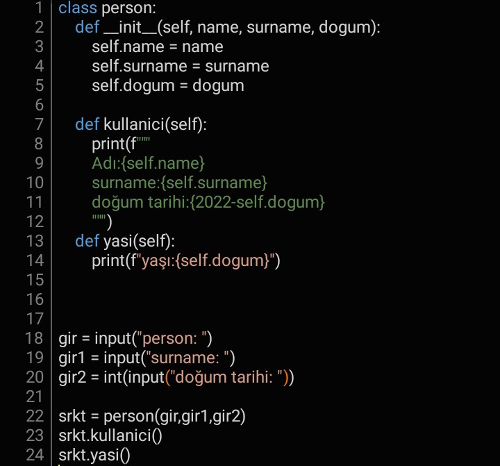This screenshot has height=466, width=500.
Task: Click the __init__ method definition
Action: click(228, 27)
